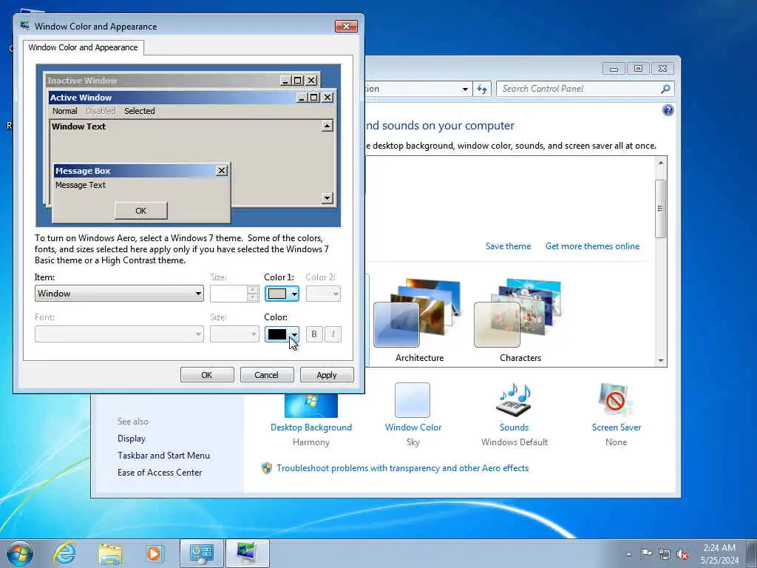Open the Windows Start orb

tap(20, 553)
